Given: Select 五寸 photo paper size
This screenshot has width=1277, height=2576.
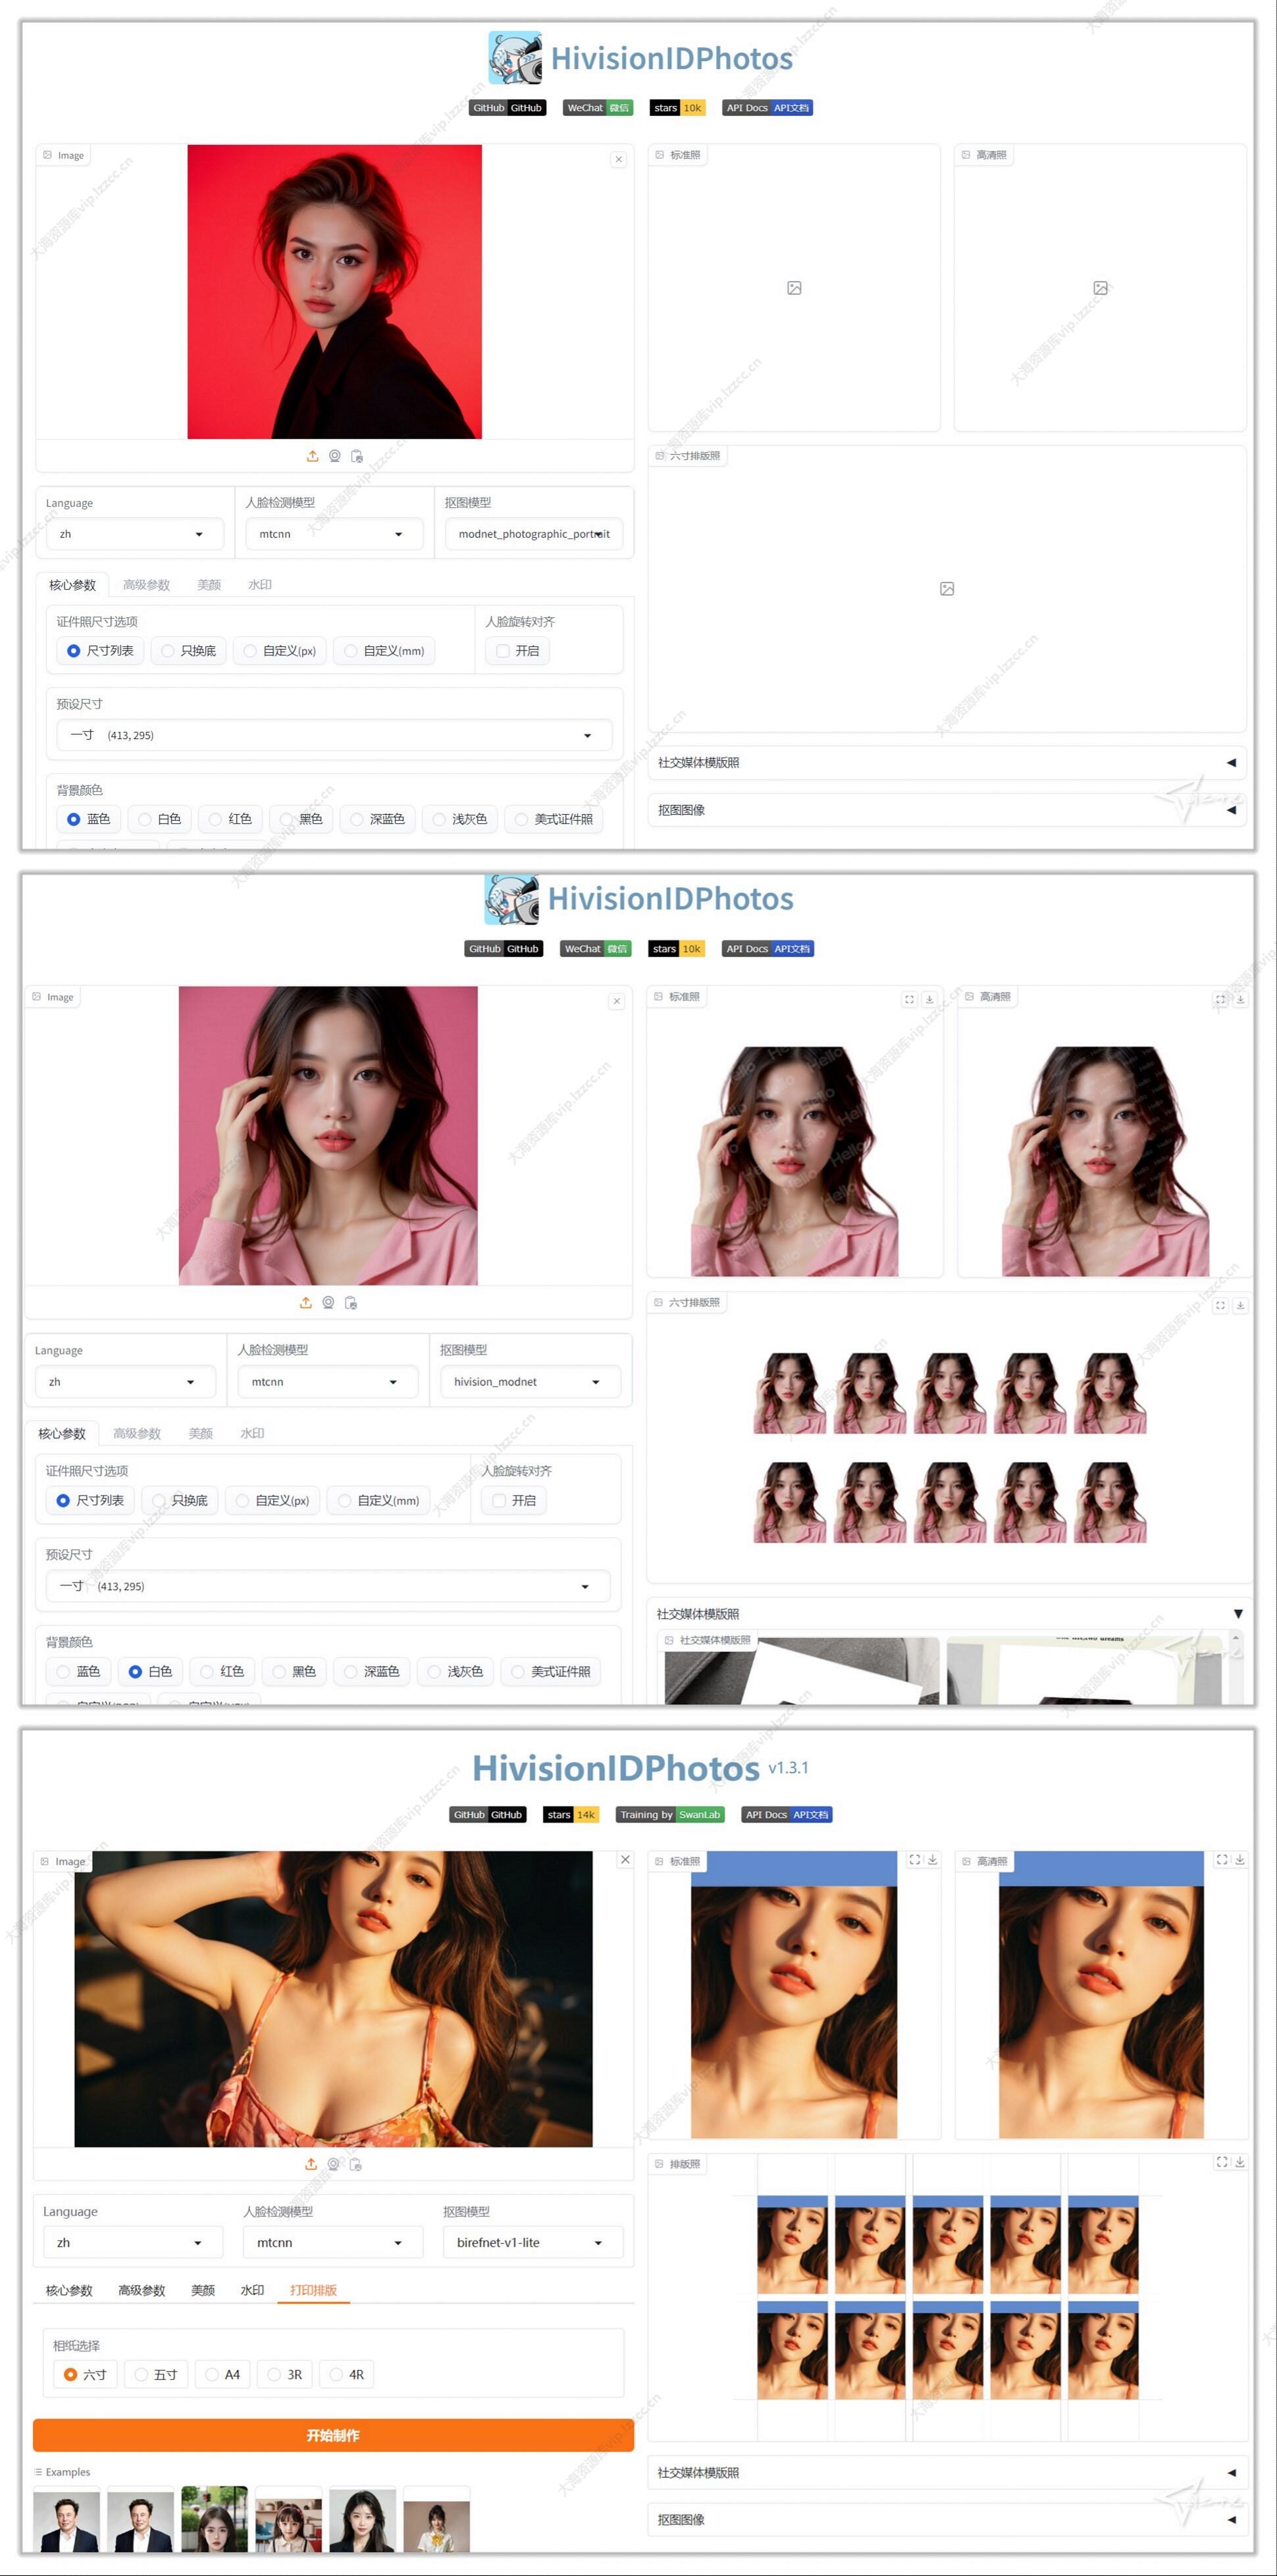Looking at the screenshot, I should tap(156, 2374).
